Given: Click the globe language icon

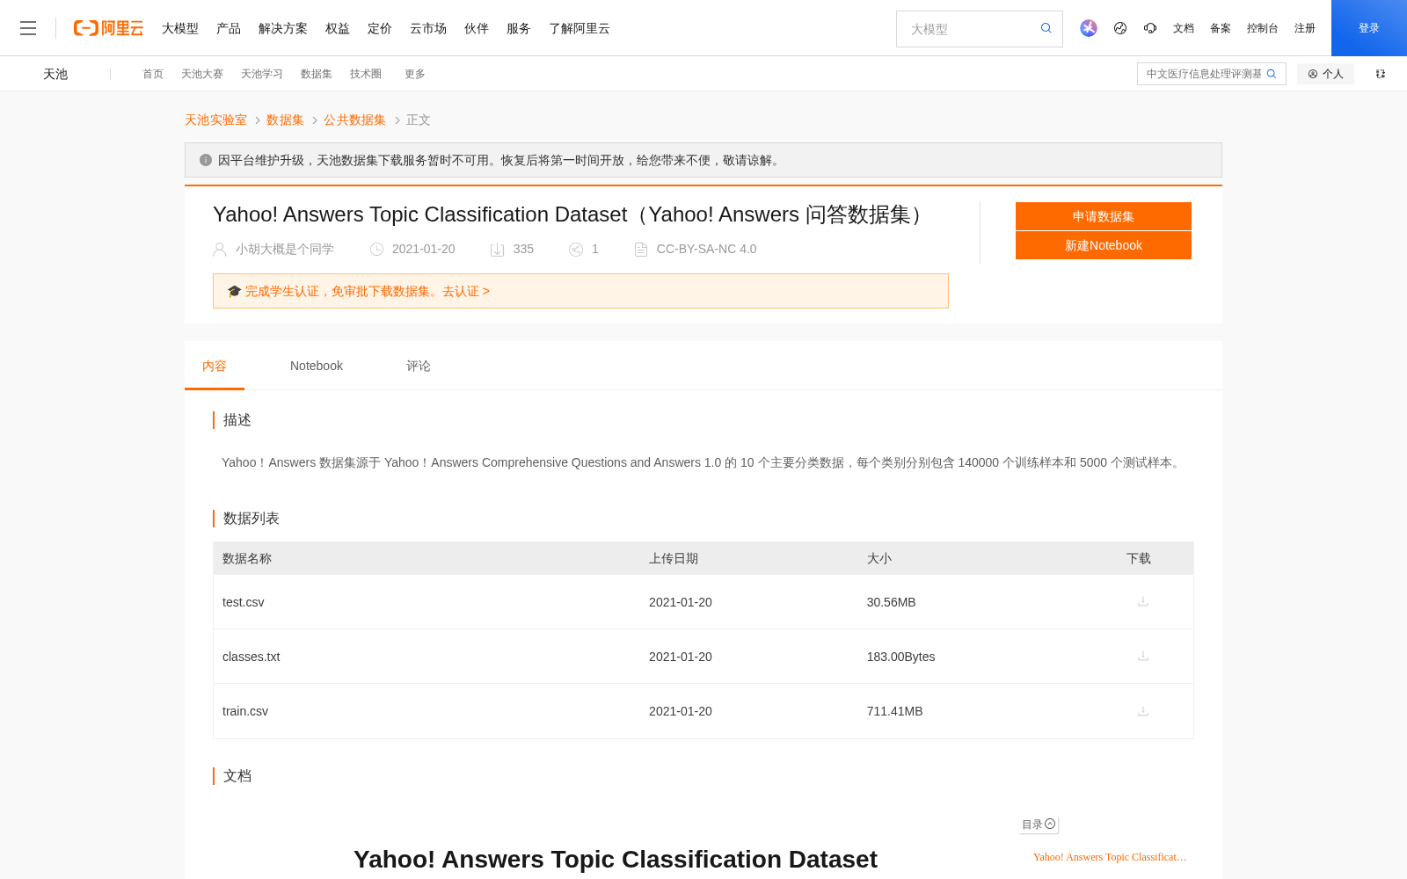Looking at the screenshot, I should (x=1120, y=28).
